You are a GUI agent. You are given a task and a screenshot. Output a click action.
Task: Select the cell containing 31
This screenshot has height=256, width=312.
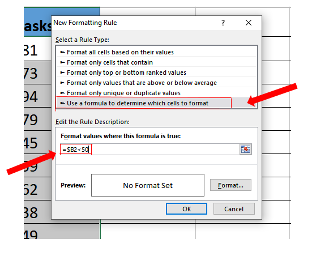pos(37,49)
